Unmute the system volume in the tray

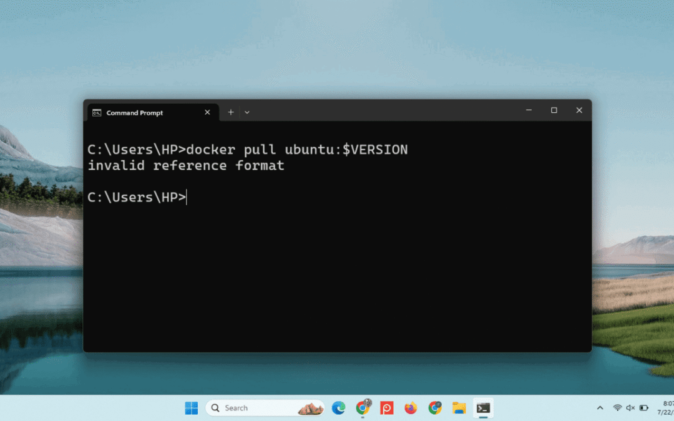[630, 407]
